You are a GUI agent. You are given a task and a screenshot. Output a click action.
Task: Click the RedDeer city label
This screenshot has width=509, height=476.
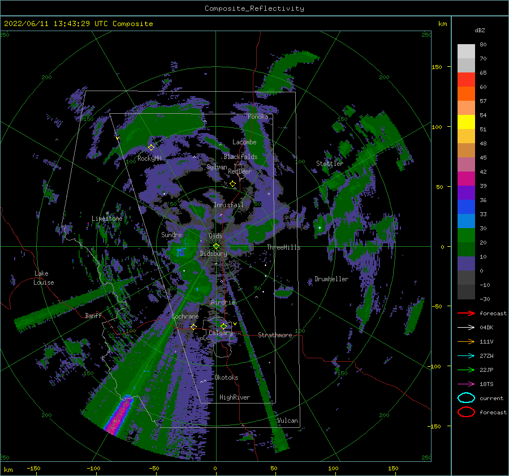coord(240,171)
